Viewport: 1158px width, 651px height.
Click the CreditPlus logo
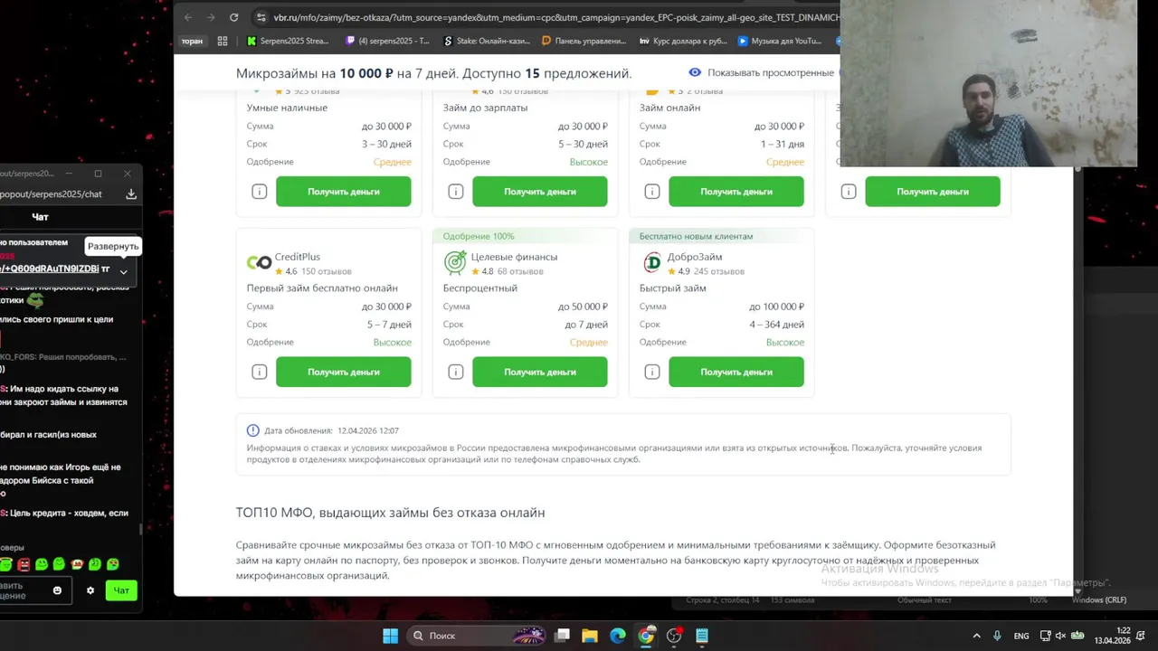pyautogui.click(x=259, y=263)
